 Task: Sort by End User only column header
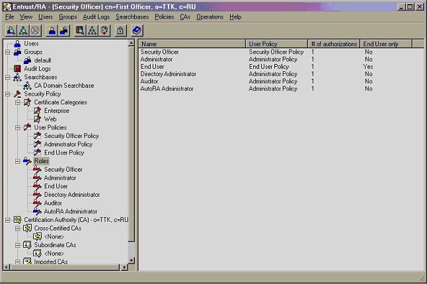pos(386,44)
